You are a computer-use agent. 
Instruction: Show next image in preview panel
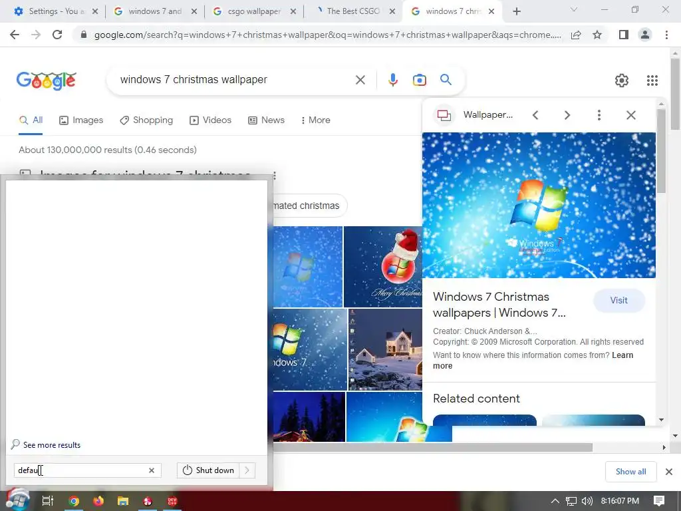tap(567, 115)
